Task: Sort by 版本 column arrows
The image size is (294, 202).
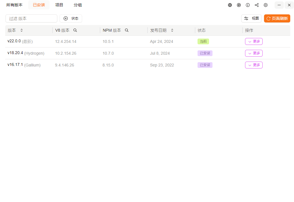Action: click(x=22, y=30)
